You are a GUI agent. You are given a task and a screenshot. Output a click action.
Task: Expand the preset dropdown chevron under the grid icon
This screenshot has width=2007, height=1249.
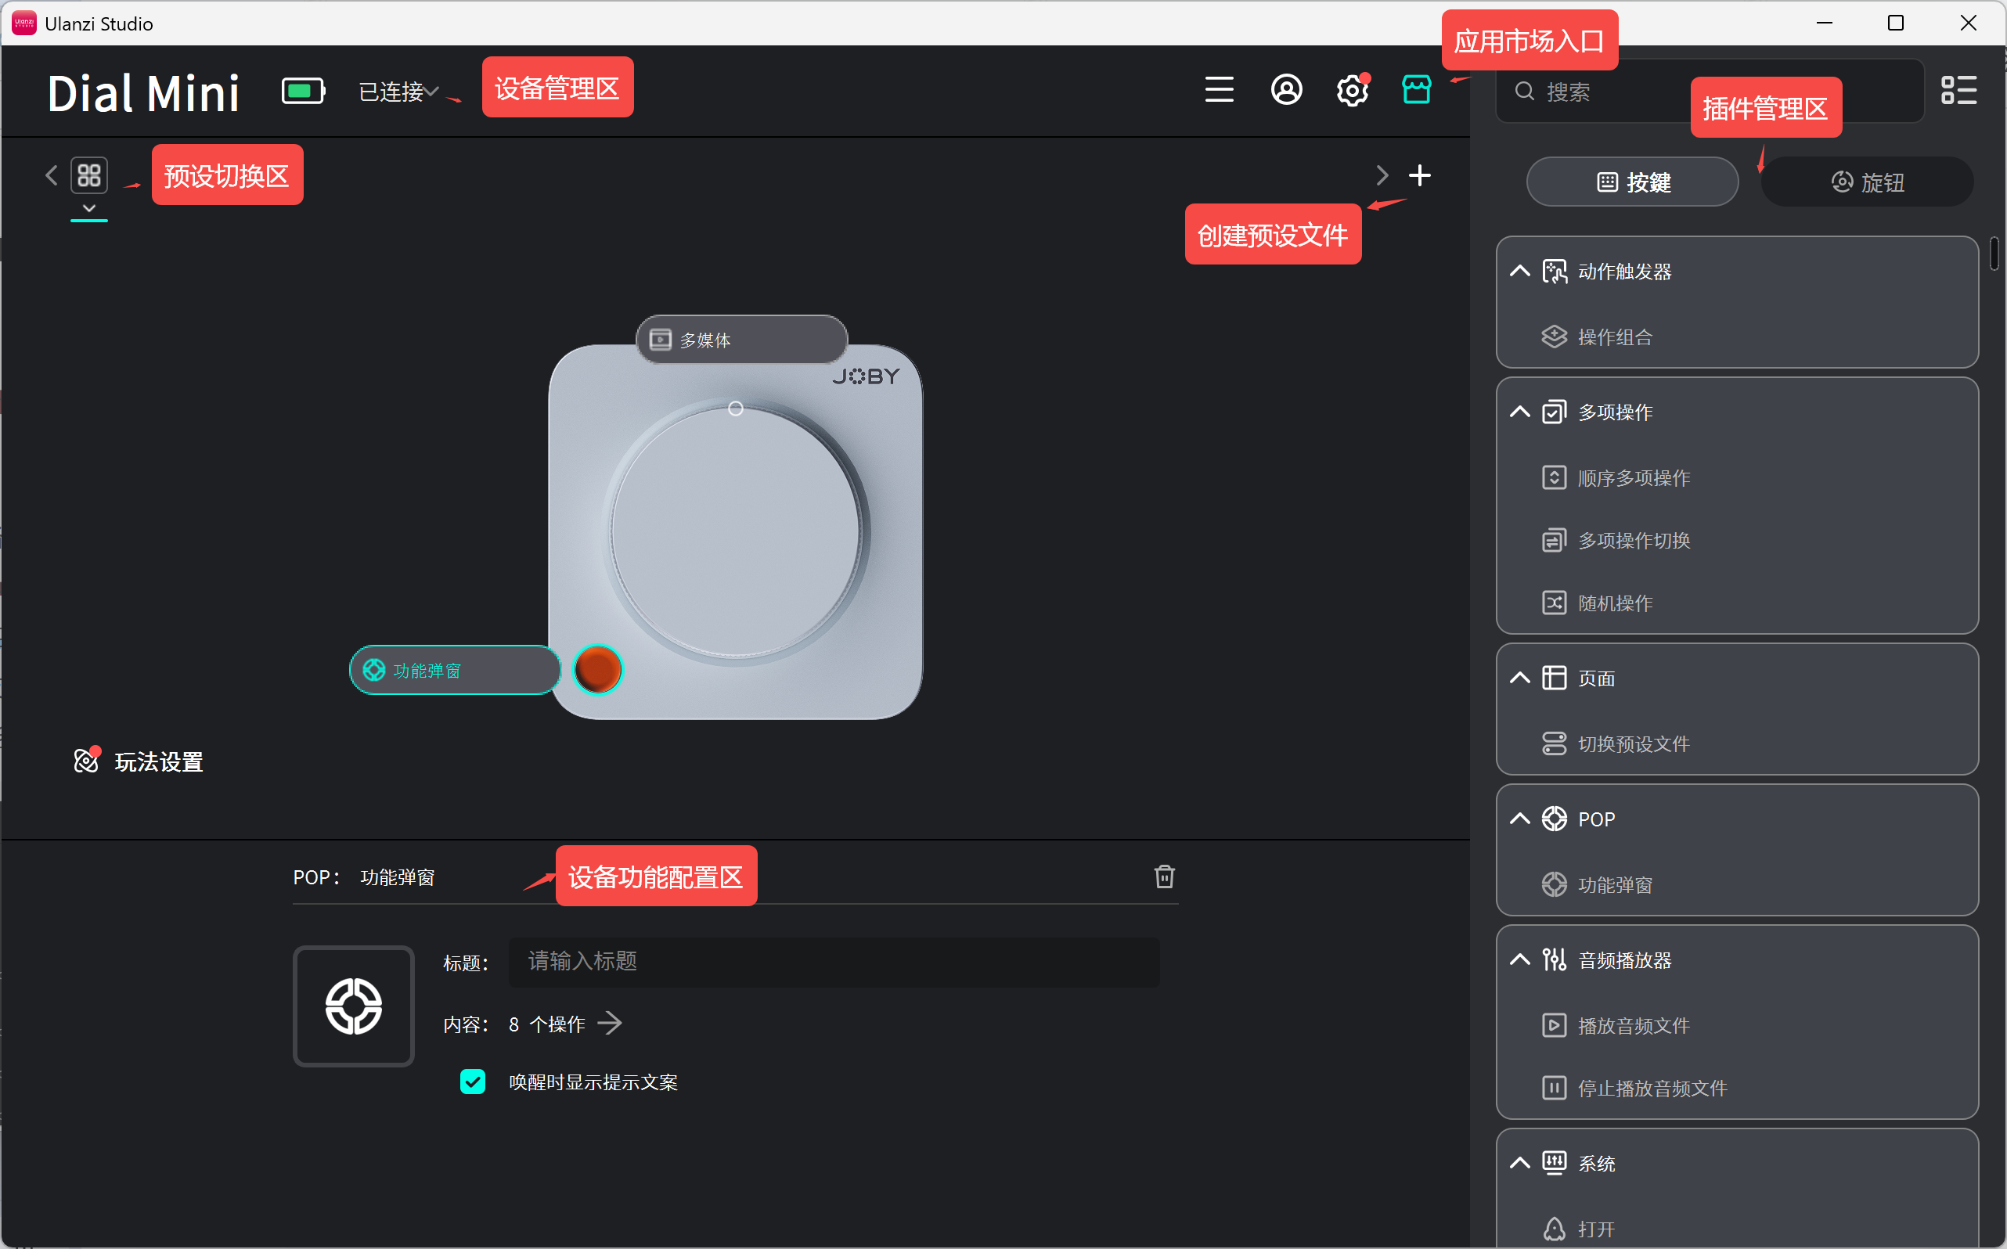(89, 208)
